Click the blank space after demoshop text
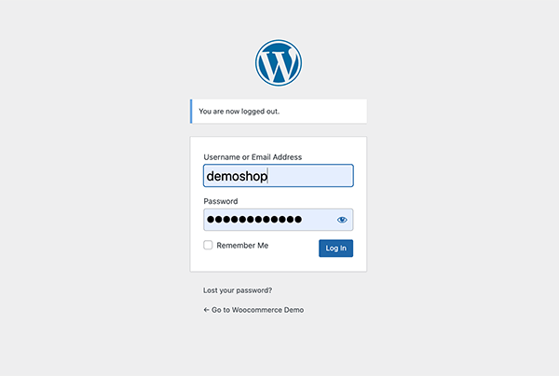Screen dimensions: 559x376 tap(310, 176)
